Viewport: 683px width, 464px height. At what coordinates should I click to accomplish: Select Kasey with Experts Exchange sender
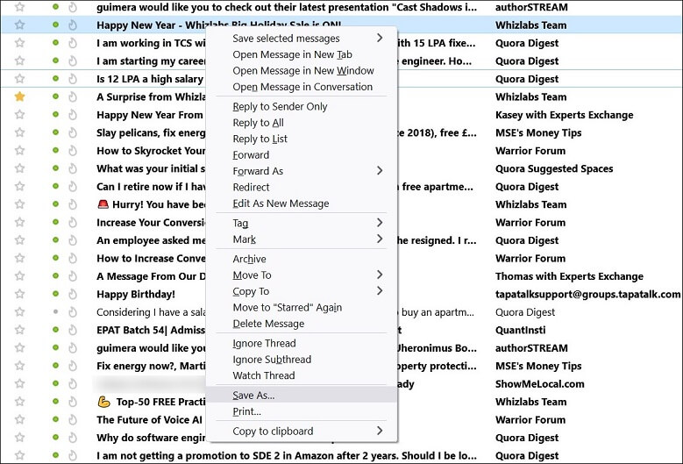564,115
